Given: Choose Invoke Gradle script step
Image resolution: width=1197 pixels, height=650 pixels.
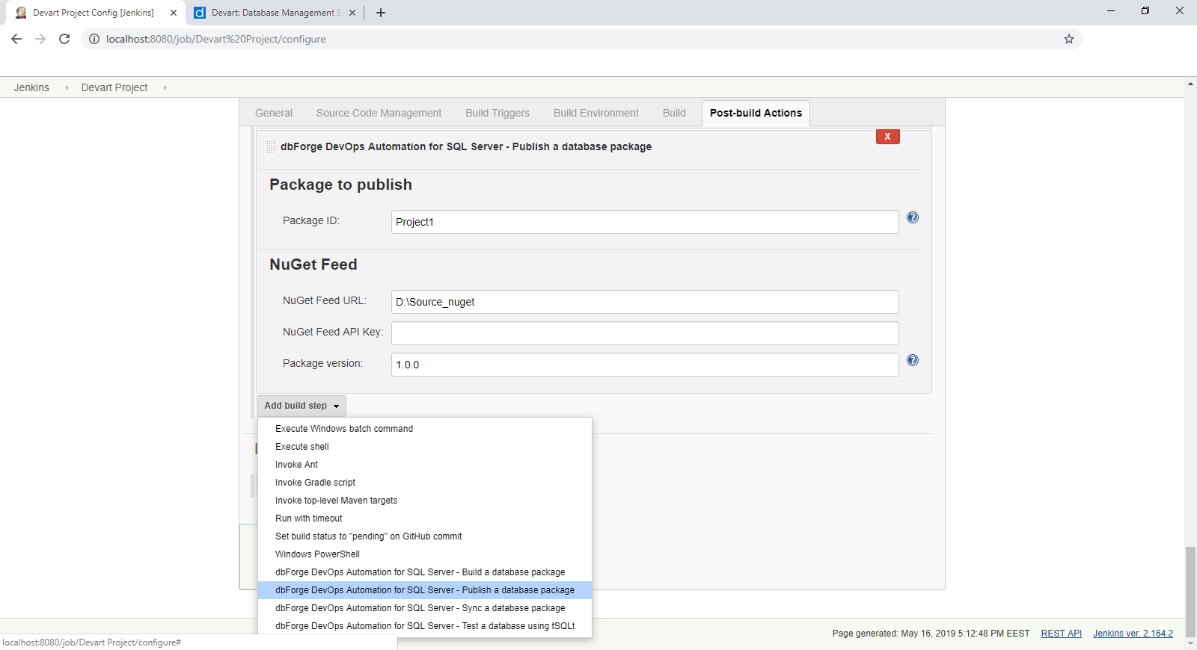Looking at the screenshot, I should pos(425,483).
